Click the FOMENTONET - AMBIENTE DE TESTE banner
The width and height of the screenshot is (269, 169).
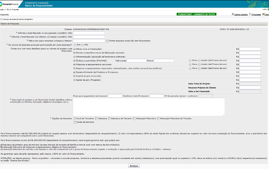tap(196, 14)
